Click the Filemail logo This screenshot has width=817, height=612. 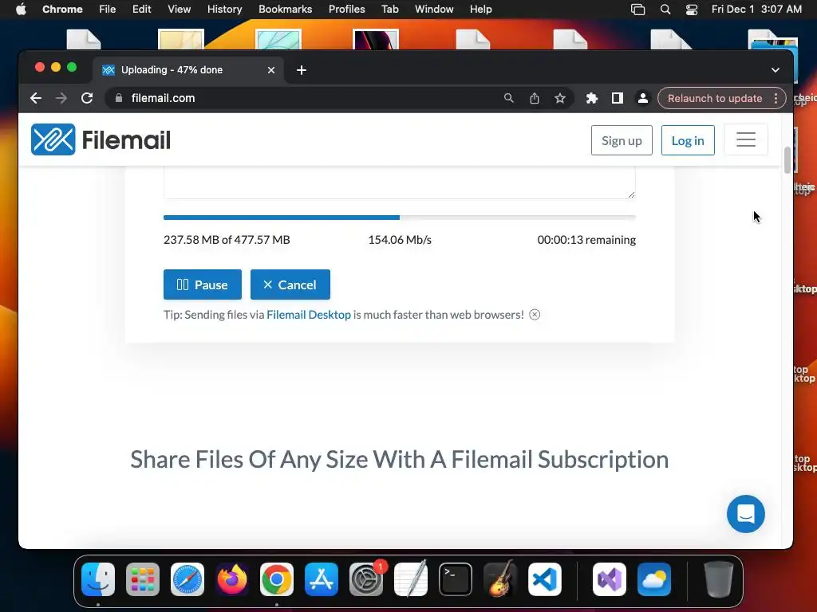101,140
